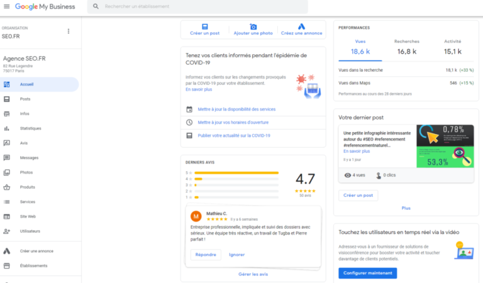
Task: Click the Infos storefront icon
Action: (6, 114)
